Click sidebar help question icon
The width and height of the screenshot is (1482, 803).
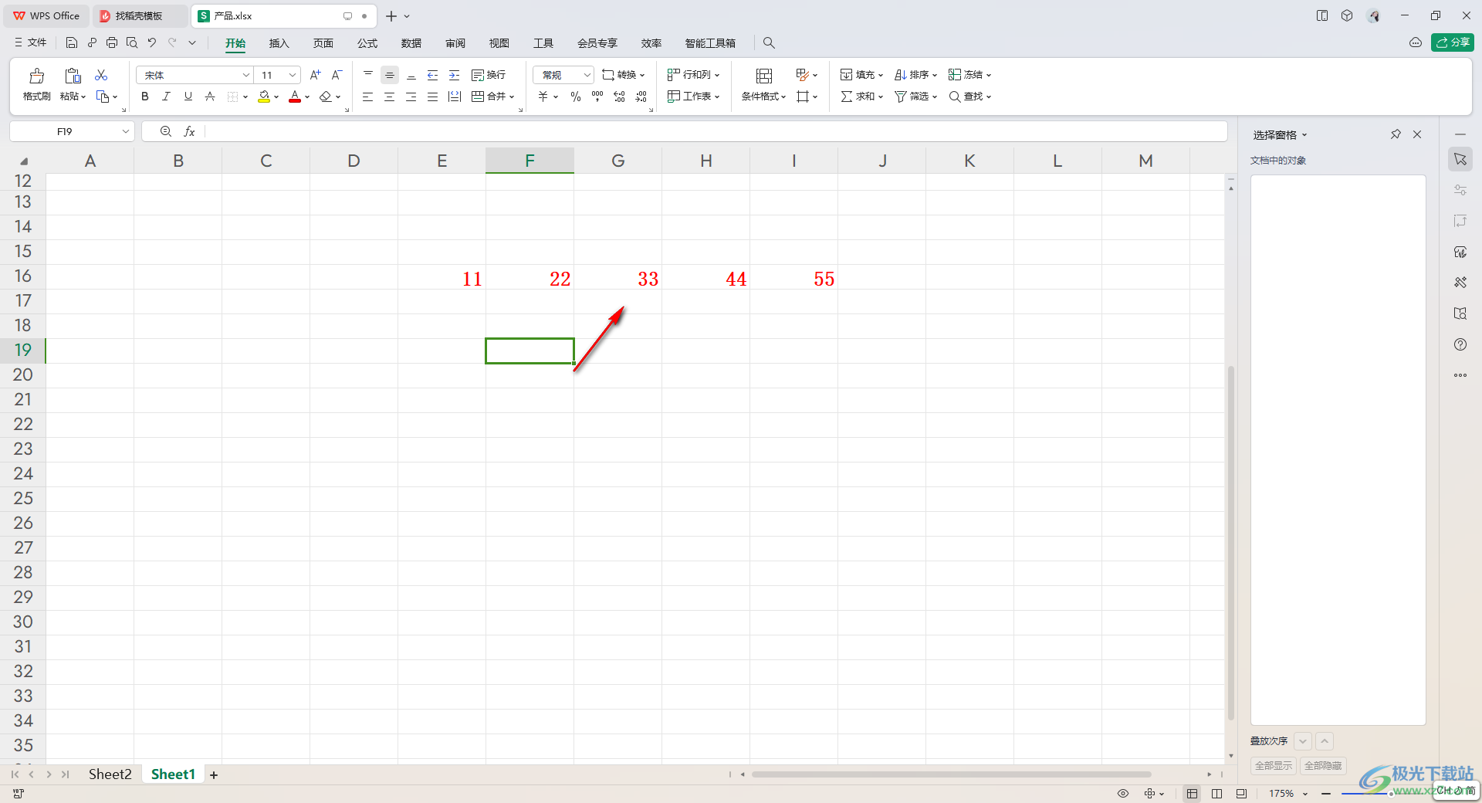pos(1460,344)
